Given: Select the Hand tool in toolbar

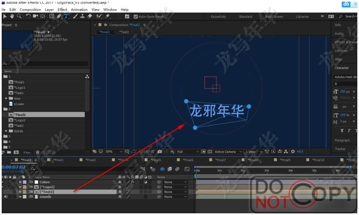Looking at the screenshot, I should pos(12,16).
